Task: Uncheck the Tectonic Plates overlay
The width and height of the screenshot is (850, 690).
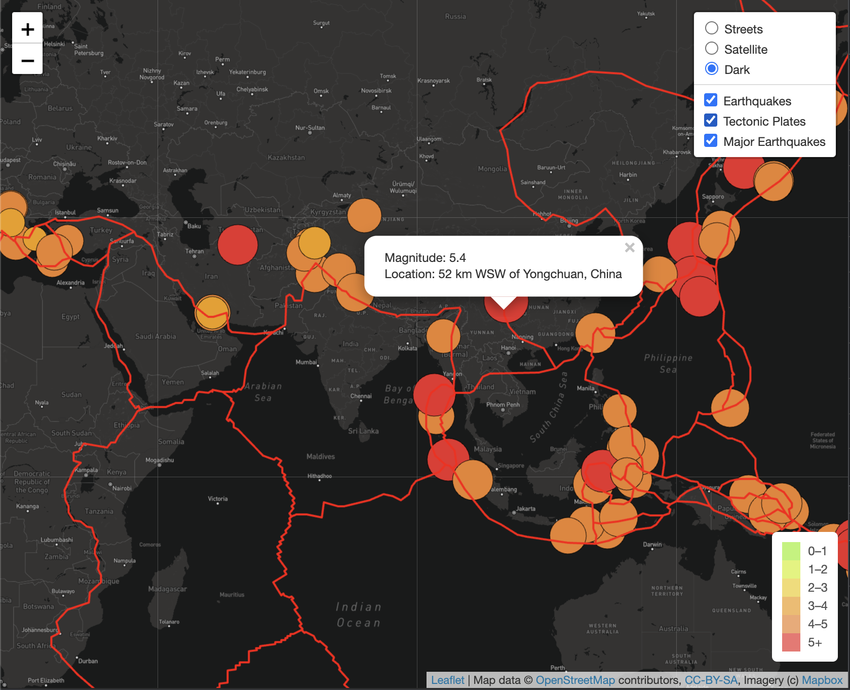Action: click(711, 121)
